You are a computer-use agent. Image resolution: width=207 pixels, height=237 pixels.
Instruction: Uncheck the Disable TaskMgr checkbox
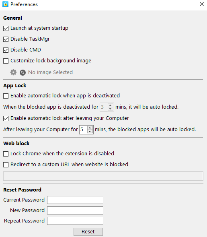[6, 39]
